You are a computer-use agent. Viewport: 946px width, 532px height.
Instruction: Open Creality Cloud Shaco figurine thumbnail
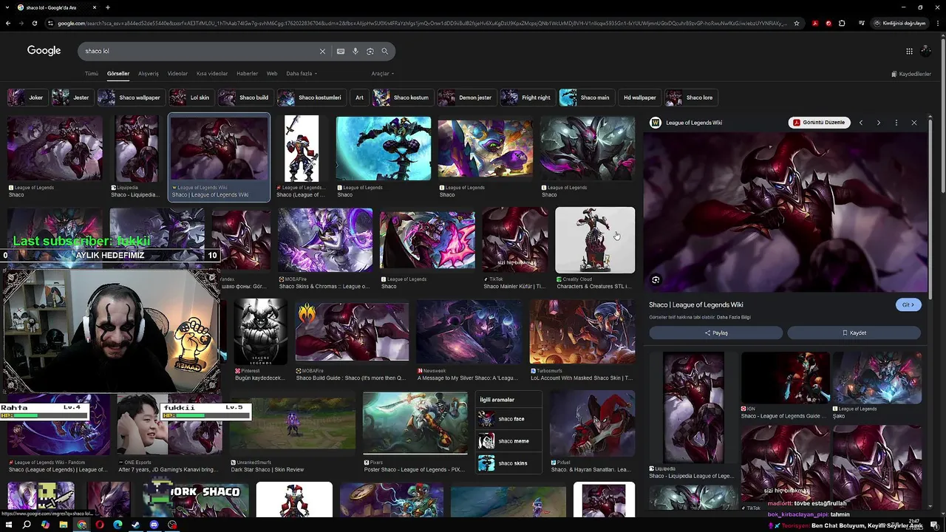coord(595,240)
